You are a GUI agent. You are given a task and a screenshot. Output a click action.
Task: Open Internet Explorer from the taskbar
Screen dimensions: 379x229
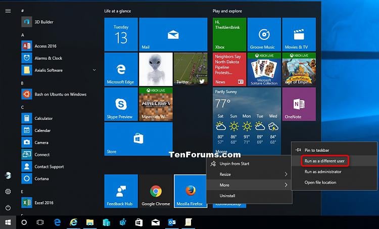tap(73, 222)
